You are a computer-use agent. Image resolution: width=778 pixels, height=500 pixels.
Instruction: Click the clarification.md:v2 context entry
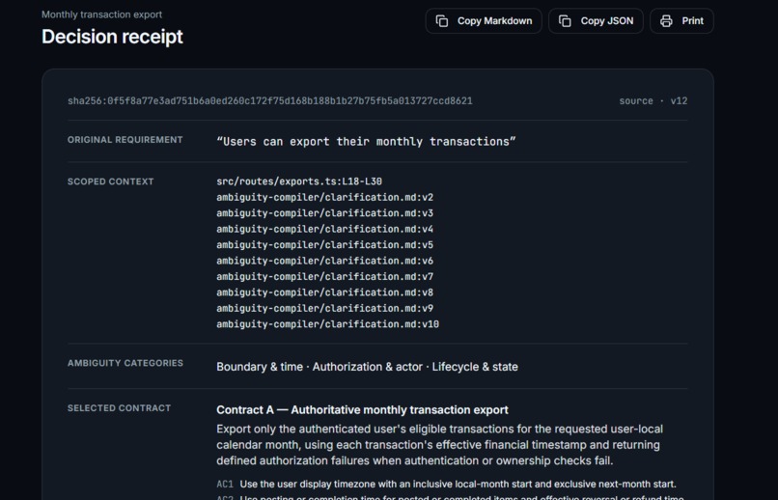point(325,198)
